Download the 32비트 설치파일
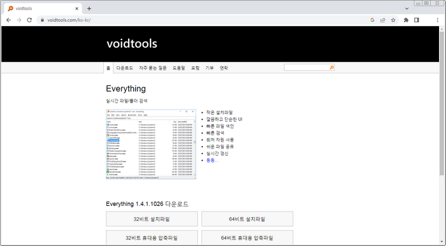The width and height of the screenshot is (446, 246). (x=152, y=219)
